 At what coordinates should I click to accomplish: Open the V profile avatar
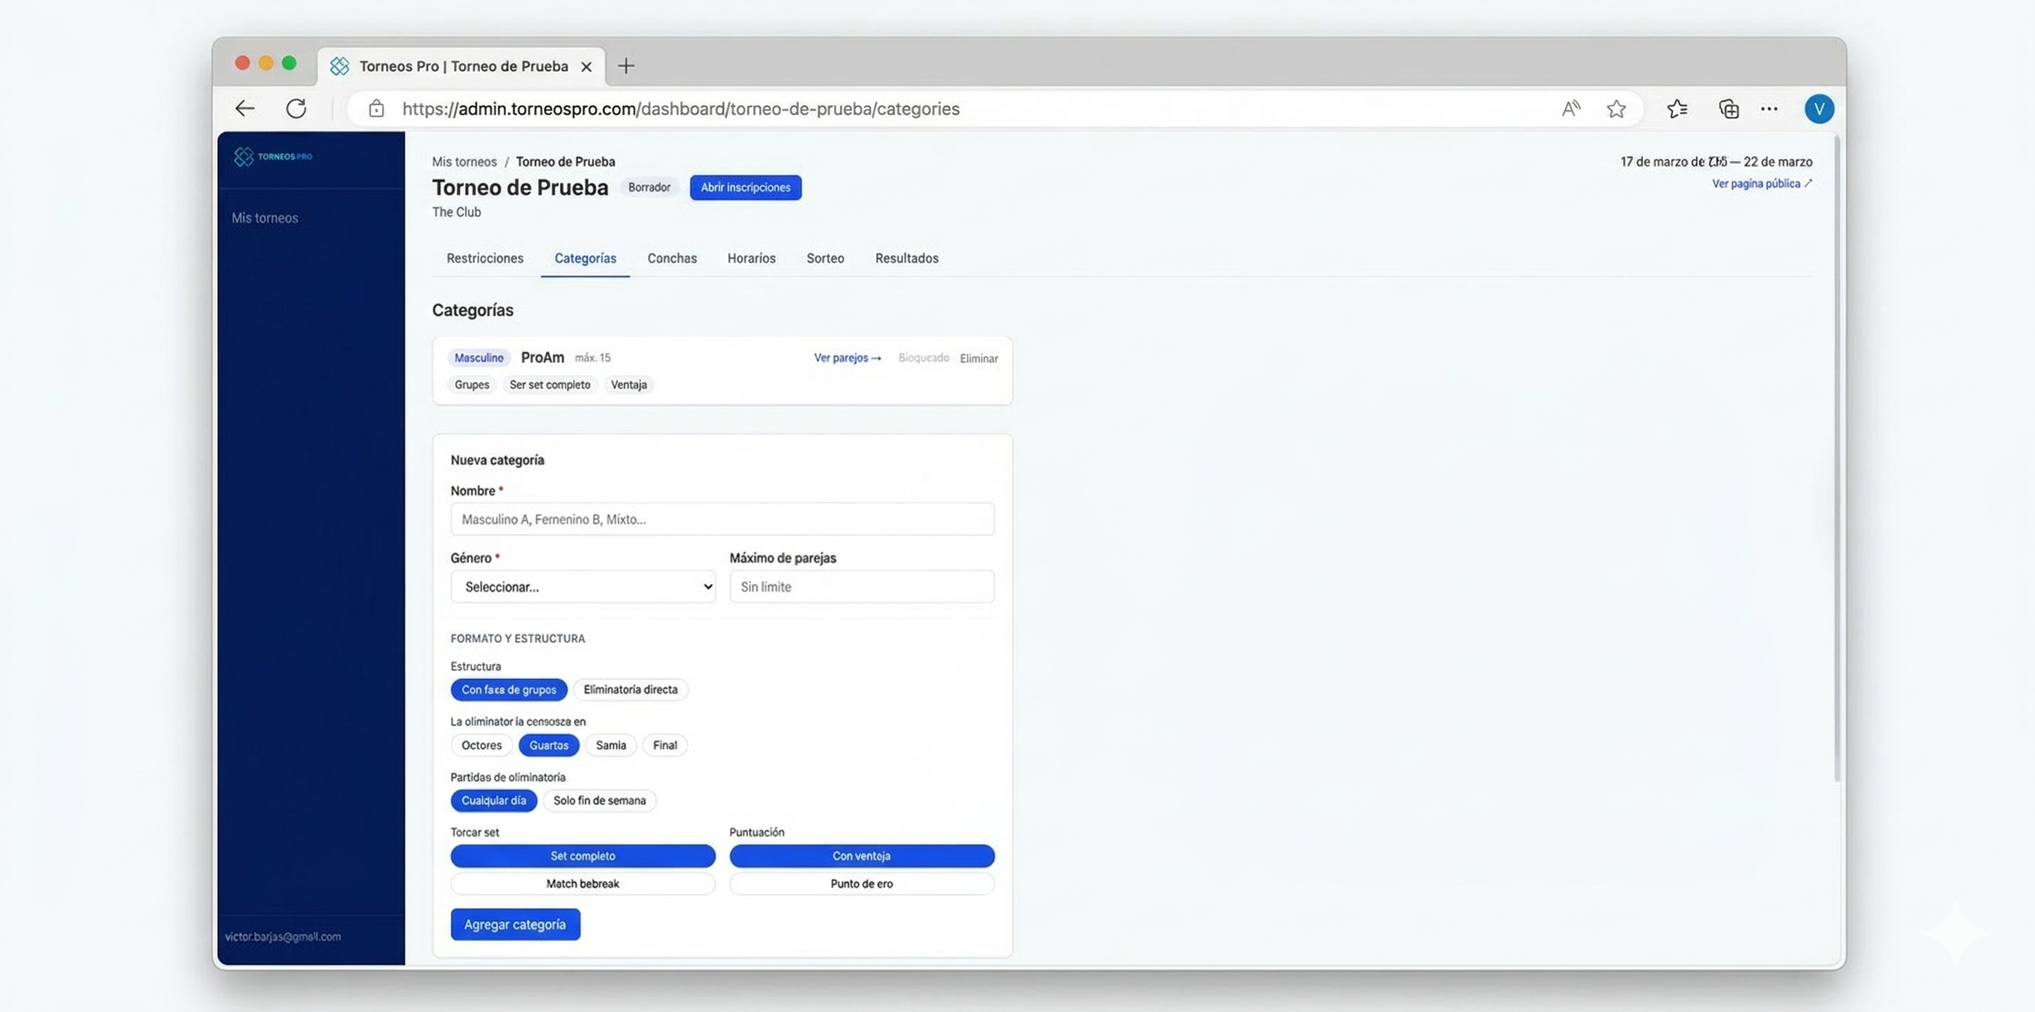click(1819, 109)
